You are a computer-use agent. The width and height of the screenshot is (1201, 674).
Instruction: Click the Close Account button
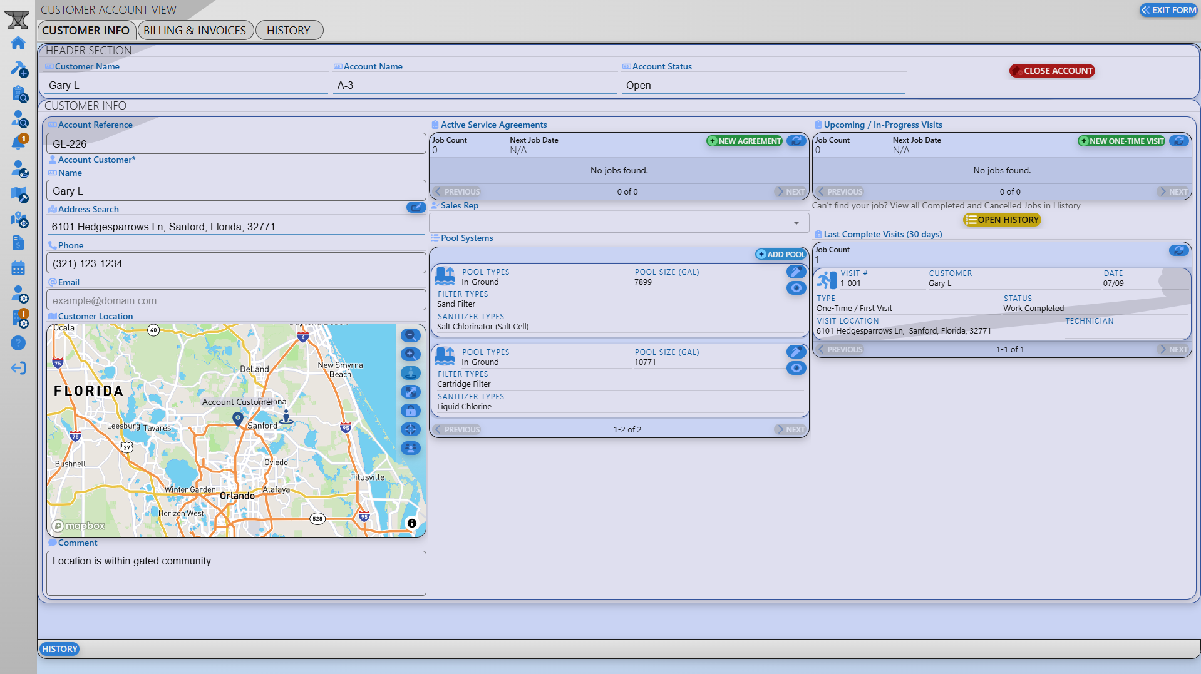click(x=1052, y=71)
